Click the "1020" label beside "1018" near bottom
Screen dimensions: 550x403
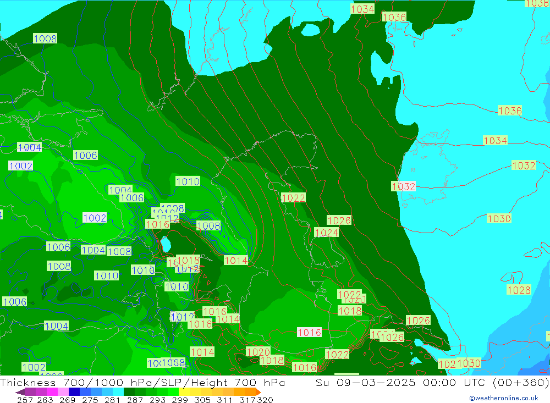(x=258, y=352)
